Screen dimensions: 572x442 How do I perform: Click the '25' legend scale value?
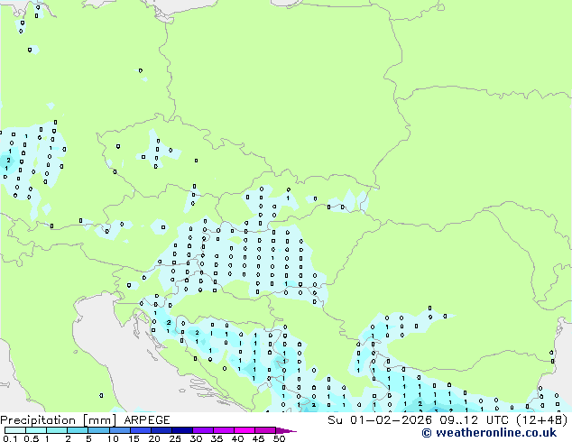[175, 438]
